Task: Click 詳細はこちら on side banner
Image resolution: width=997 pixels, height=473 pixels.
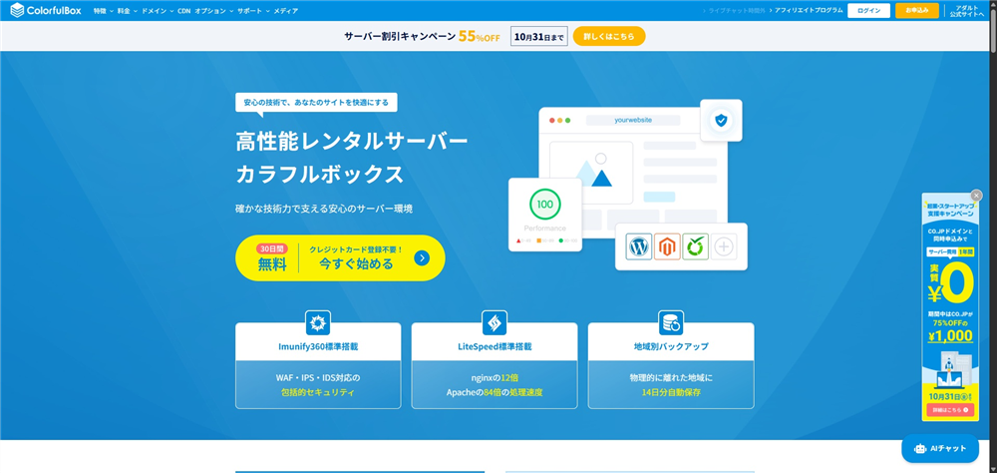Action: pyautogui.click(x=950, y=410)
